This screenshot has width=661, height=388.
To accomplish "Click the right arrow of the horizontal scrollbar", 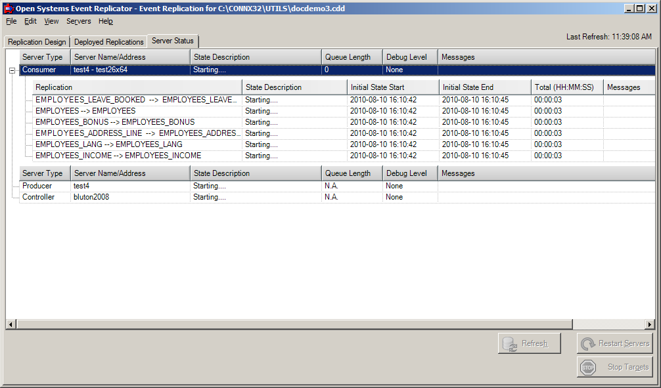I will 650,324.
